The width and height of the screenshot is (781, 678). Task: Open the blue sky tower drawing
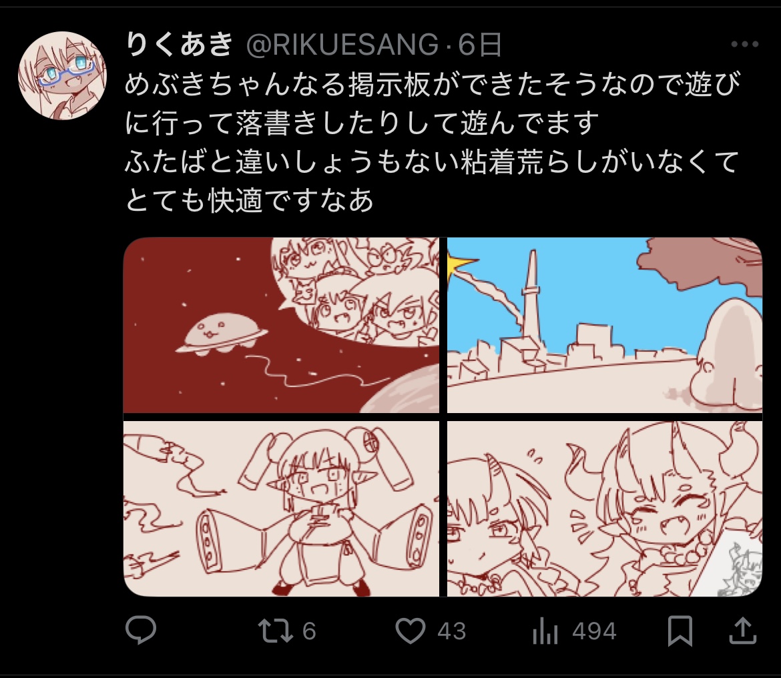605,325
